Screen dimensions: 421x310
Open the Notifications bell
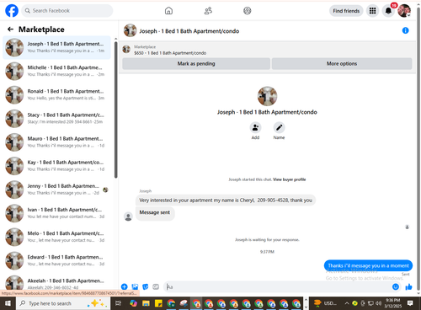388,11
